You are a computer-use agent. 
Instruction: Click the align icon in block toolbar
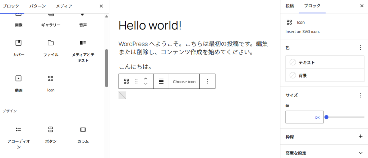tap(161, 82)
